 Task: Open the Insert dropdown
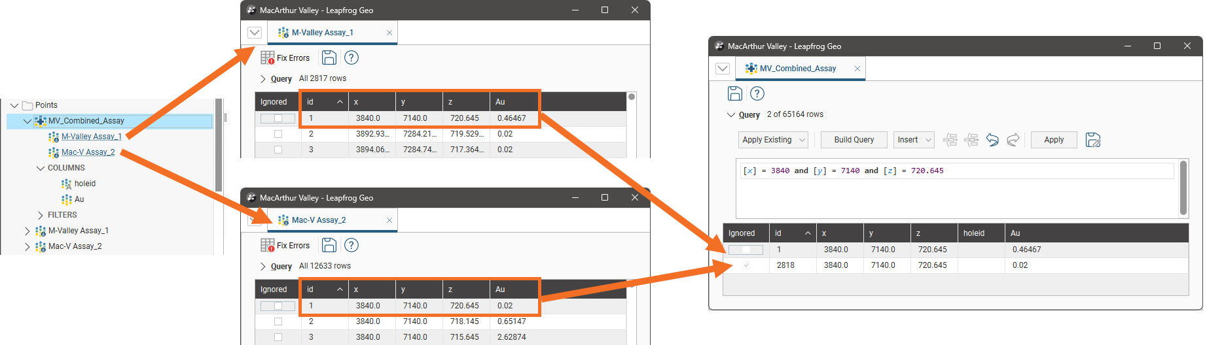(913, 140)
